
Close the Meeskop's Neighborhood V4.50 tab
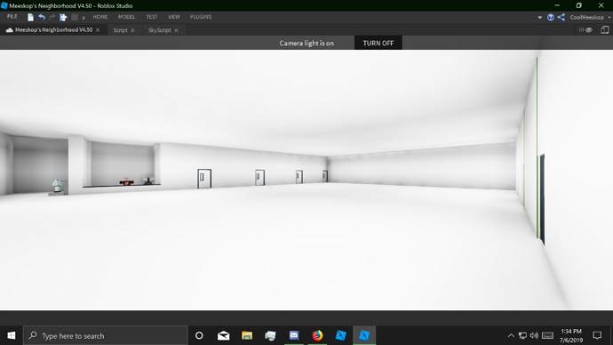(98, 30)
